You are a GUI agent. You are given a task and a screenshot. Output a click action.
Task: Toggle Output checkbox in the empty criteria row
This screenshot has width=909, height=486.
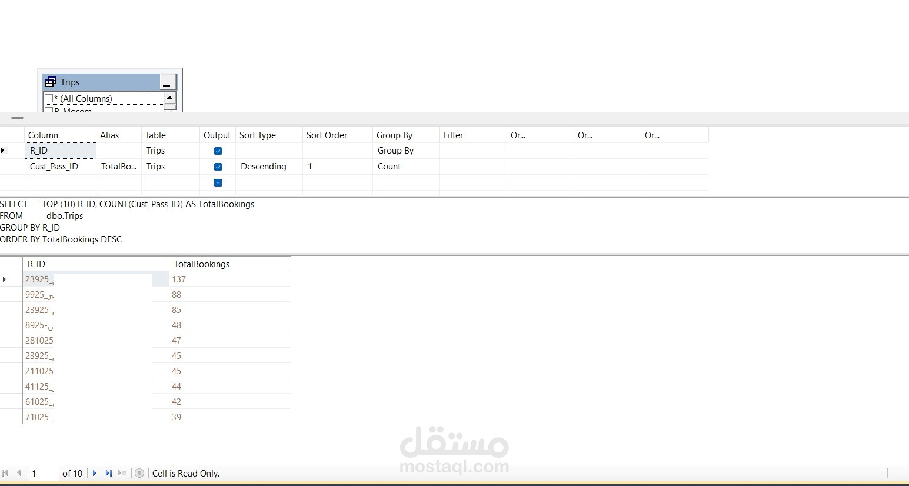[x=218, y=182]
